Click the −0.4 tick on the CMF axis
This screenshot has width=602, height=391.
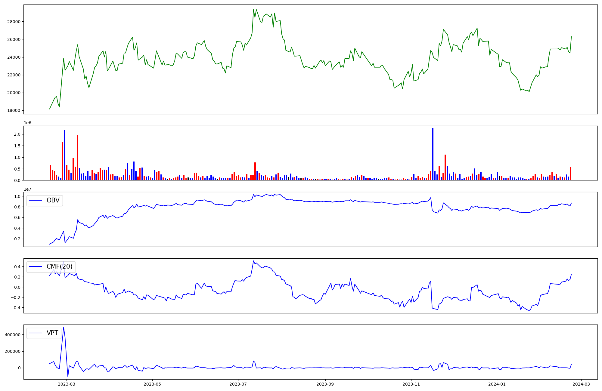(16, 308)
